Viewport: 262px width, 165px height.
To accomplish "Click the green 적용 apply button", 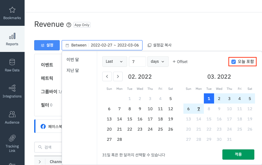I will (238, 154).
